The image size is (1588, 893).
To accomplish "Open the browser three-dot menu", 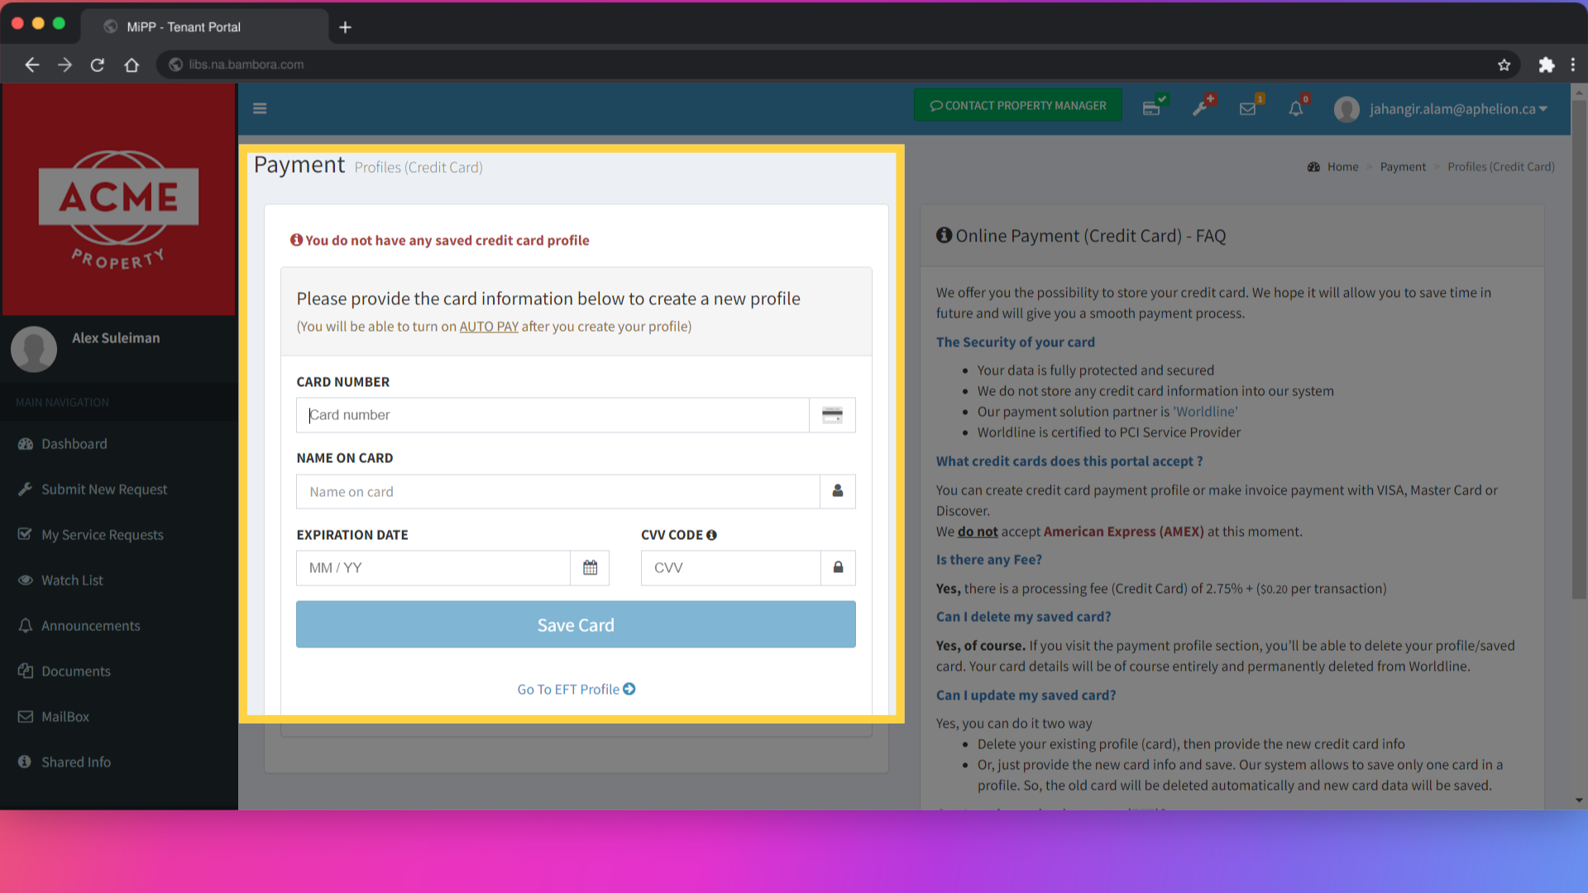I will pyautogui.click(x=1573, y=64).
